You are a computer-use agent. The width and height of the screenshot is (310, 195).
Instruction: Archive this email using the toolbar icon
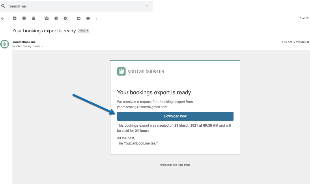click(14, 18)
